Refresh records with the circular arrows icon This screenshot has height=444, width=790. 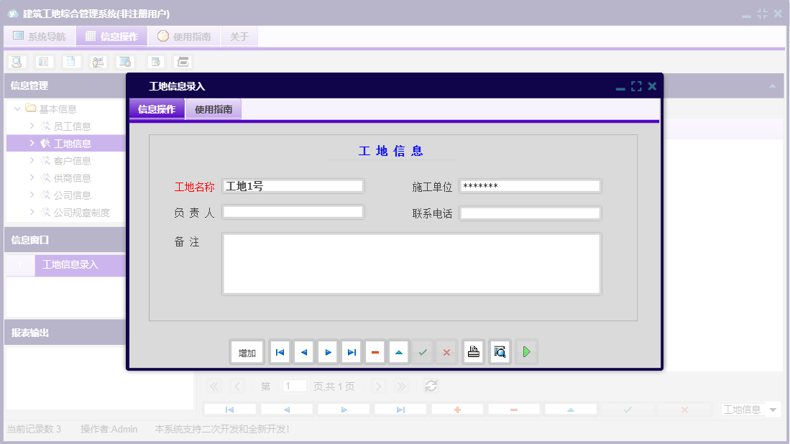tap(431, 386)
